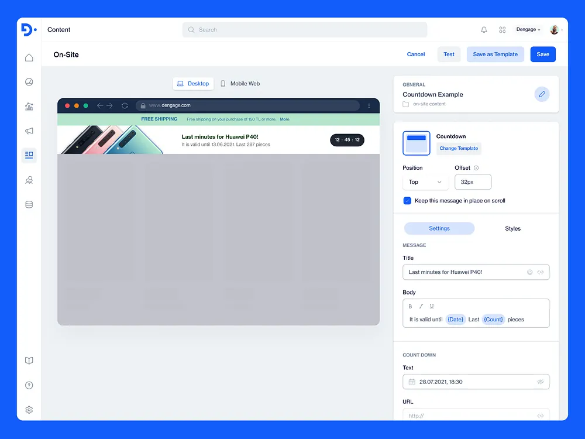This screenshot has height=439, width=585.
Task: Click the Change Template link
Action: (459, 148)
